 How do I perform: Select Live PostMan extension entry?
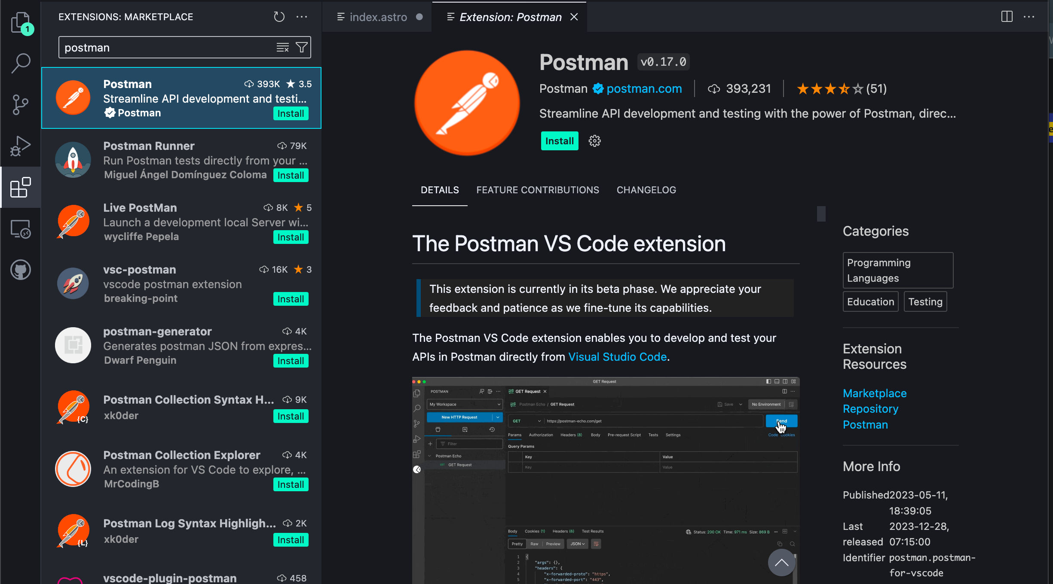181,222
